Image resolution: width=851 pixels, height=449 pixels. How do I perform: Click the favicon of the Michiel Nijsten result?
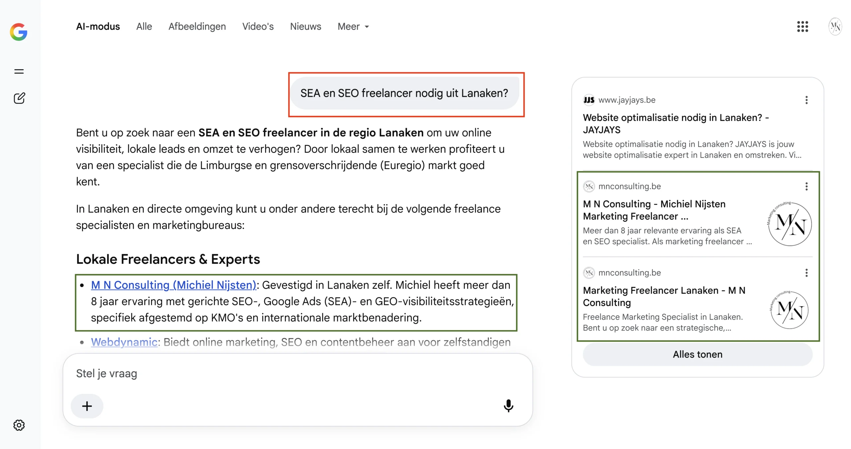(x=589, y=187)
